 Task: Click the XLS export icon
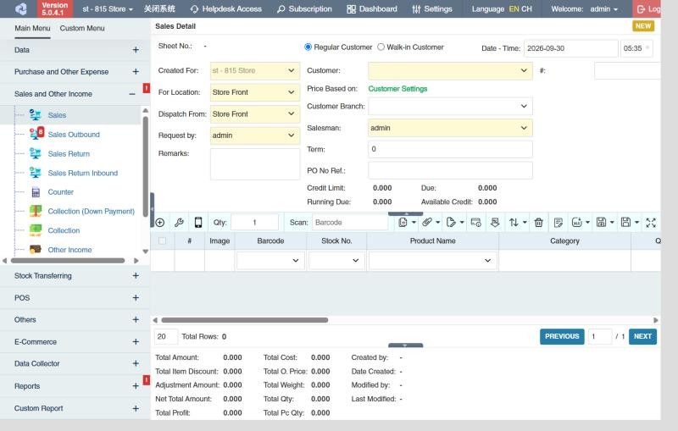pos(577,223)
